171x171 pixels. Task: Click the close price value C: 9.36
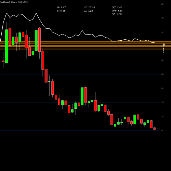[x=61, y=11]
